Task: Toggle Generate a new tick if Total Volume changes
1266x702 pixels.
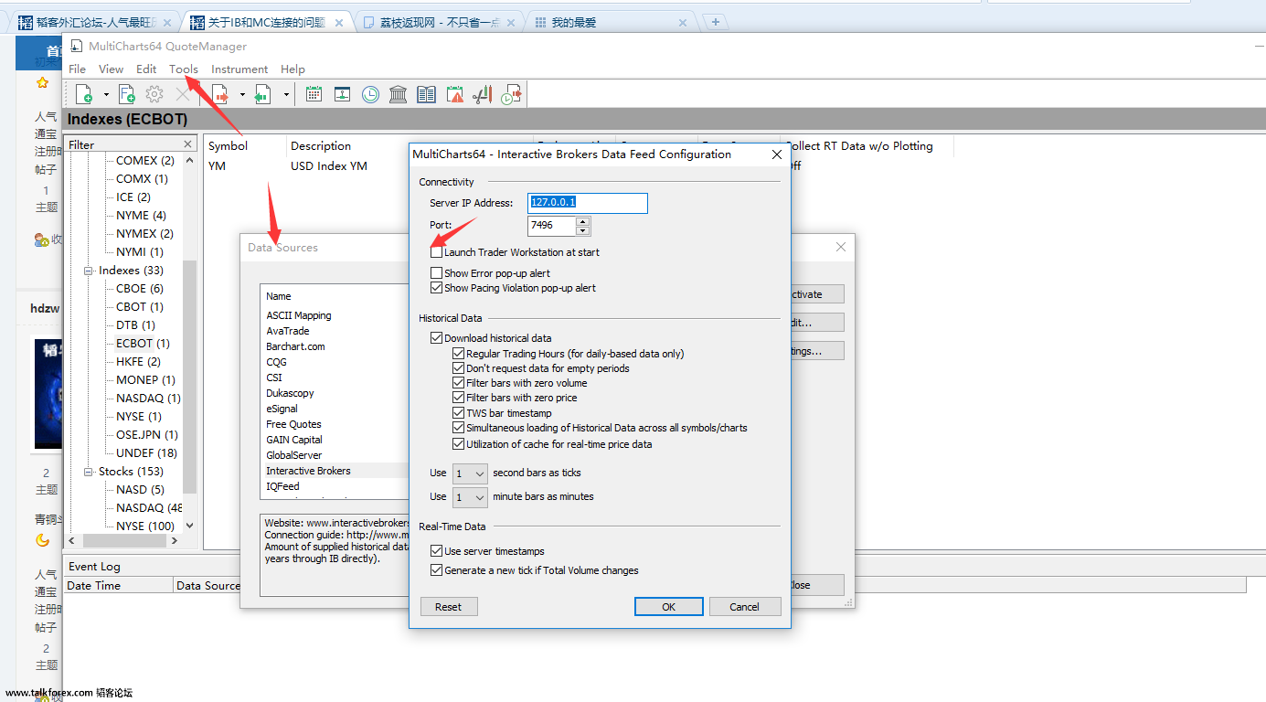Action: pos(437,570)
